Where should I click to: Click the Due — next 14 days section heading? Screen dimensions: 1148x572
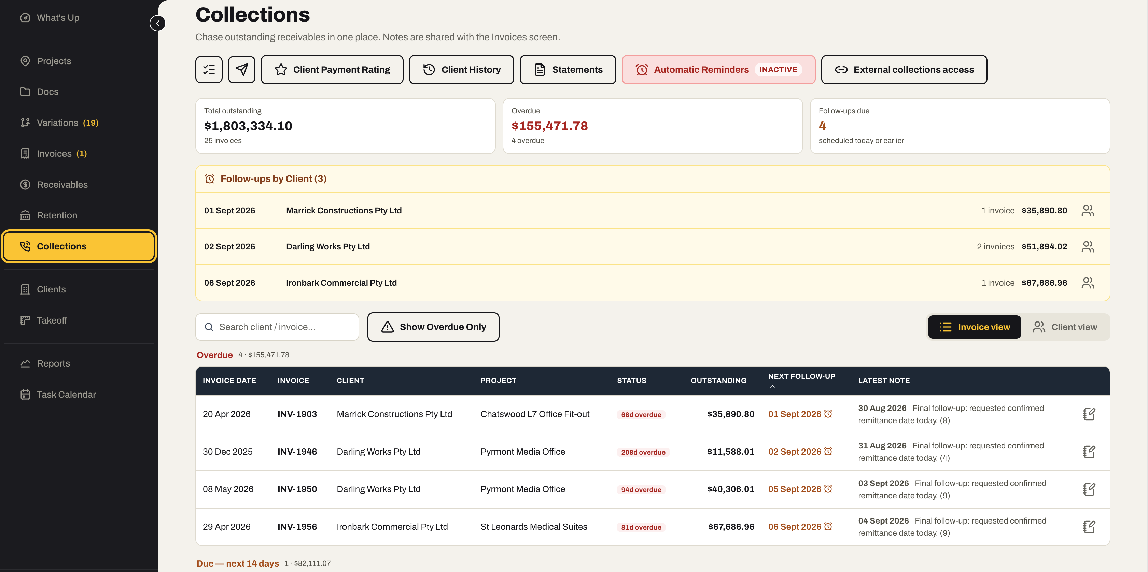[x=238, y=563]
